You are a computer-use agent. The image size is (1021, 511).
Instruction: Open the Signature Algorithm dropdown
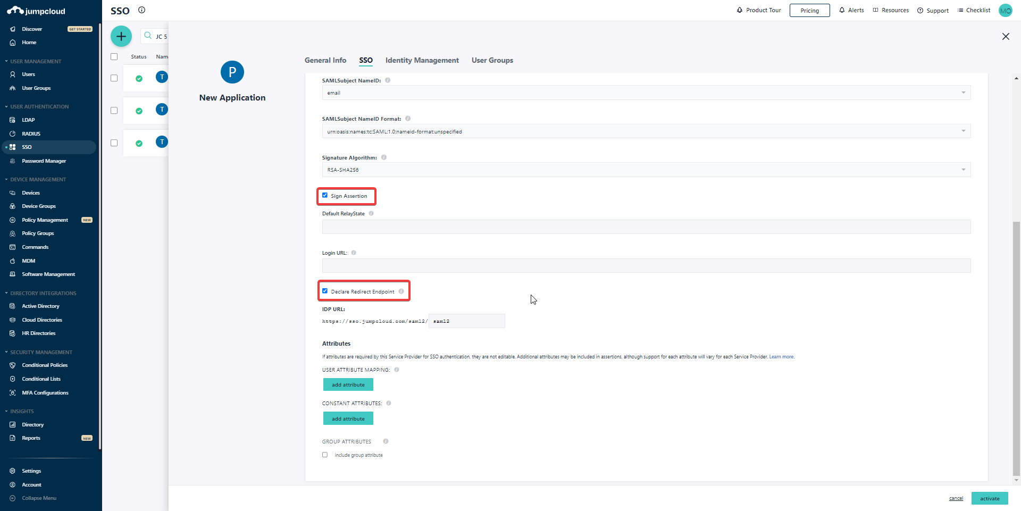[963, 170]
